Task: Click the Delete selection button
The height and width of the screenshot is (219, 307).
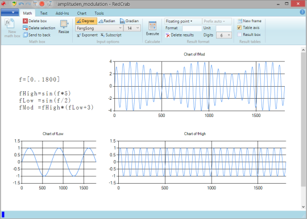Action: tap(39, 28)
